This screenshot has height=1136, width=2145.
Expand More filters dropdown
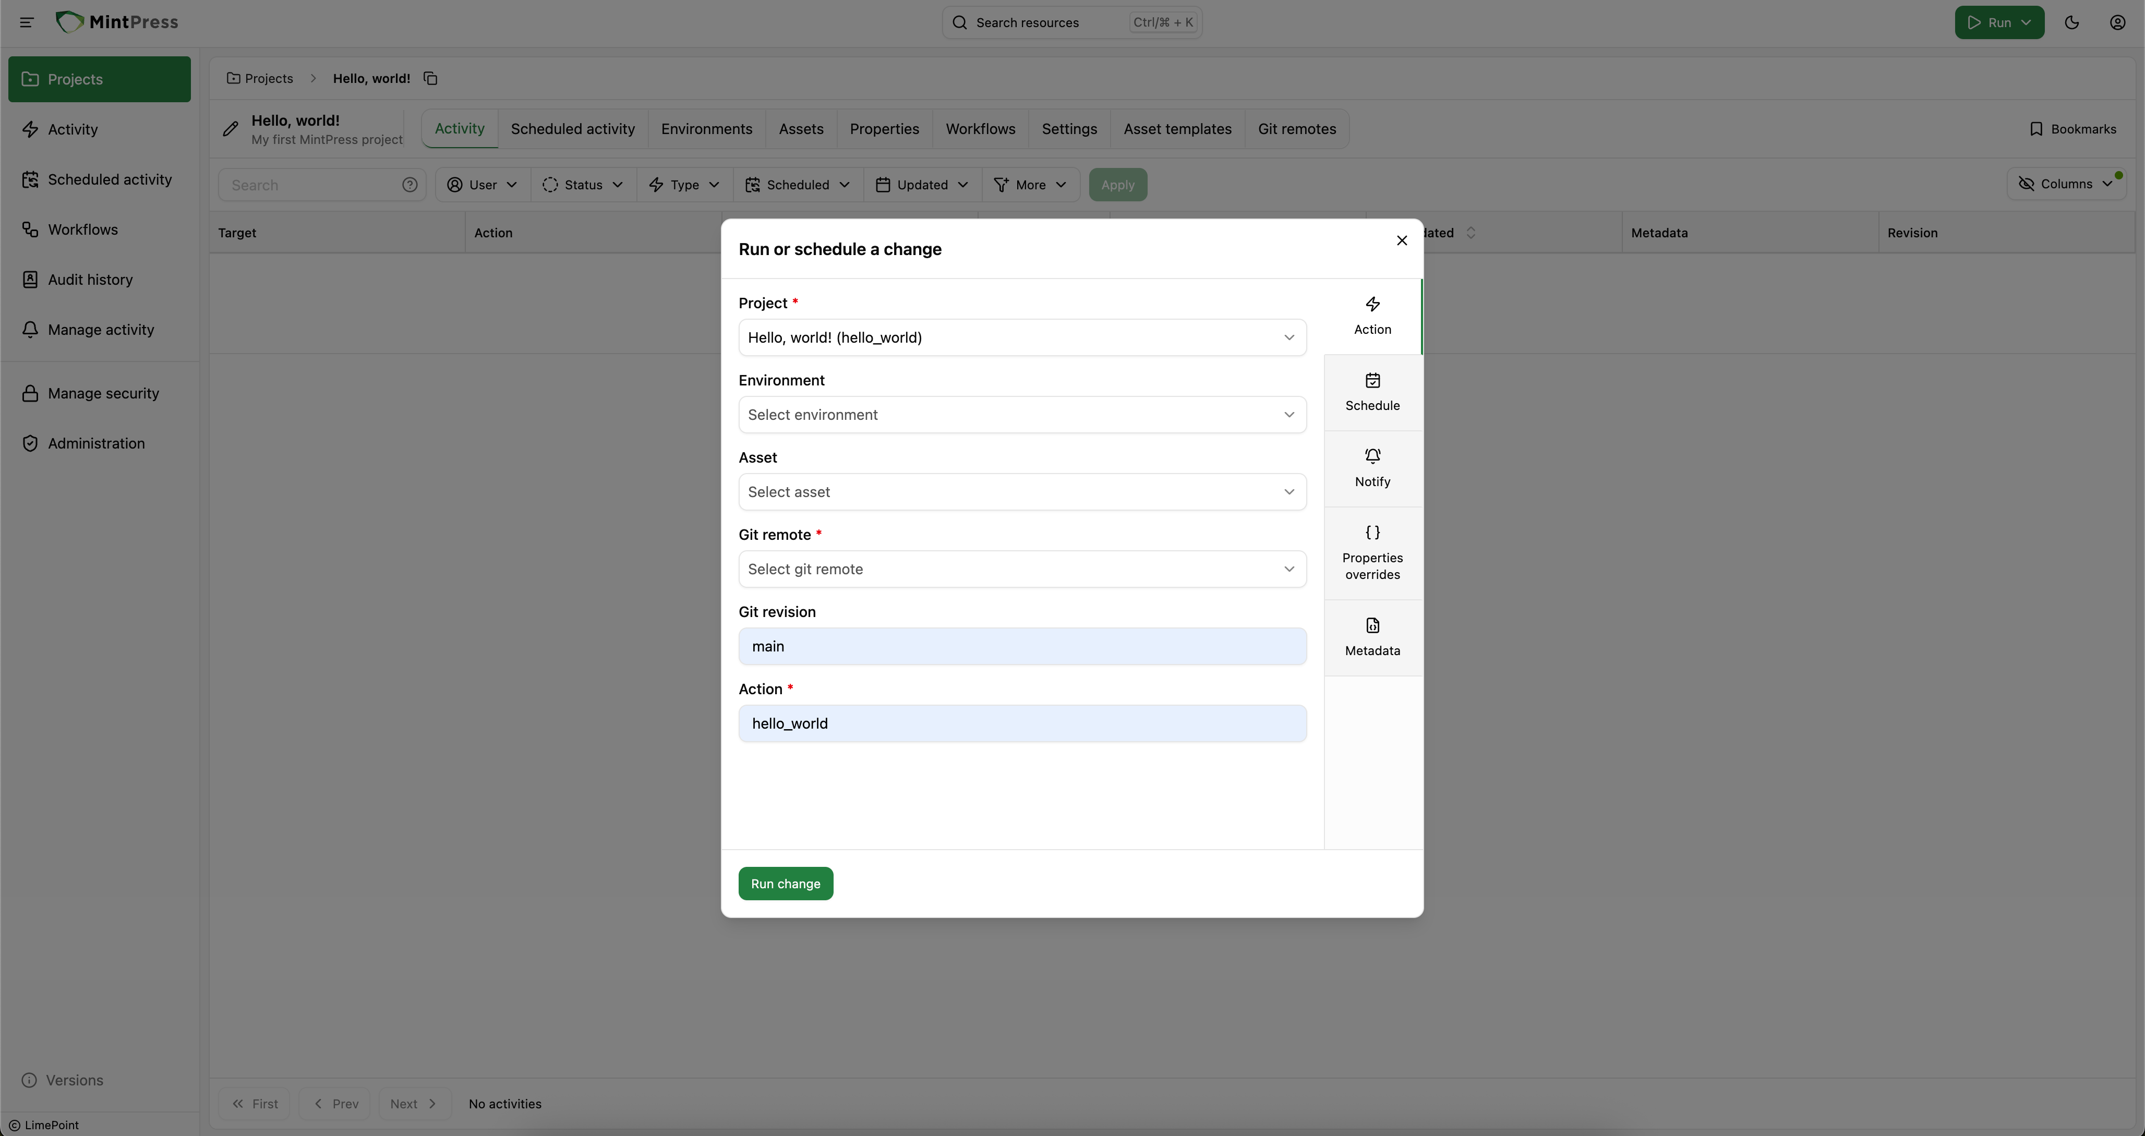click(1031, 185)
